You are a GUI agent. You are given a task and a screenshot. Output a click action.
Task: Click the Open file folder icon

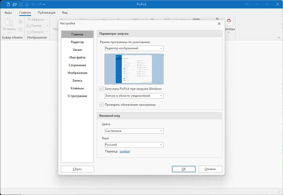point(15,4)
